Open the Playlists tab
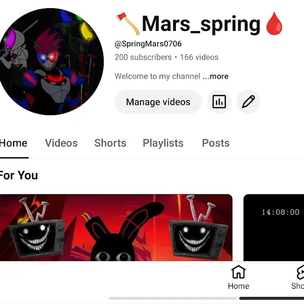The height and width of the screenshot is (304, 304). 163,143
